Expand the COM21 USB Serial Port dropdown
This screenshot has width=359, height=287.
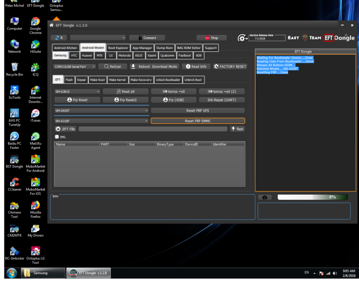coord(74,67)
